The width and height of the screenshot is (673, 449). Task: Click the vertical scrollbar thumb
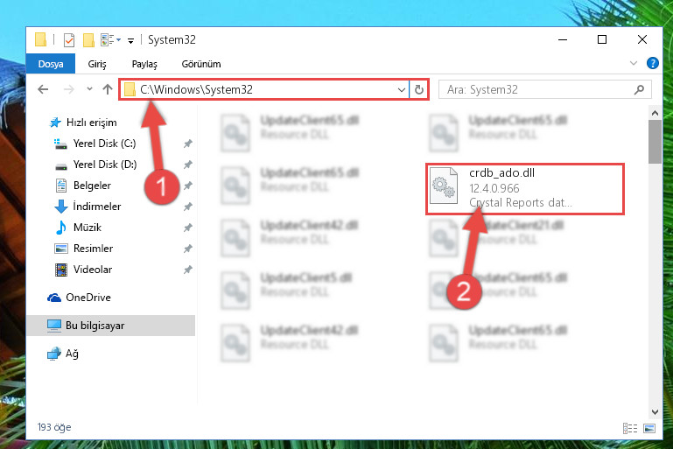tap(655, 142)
